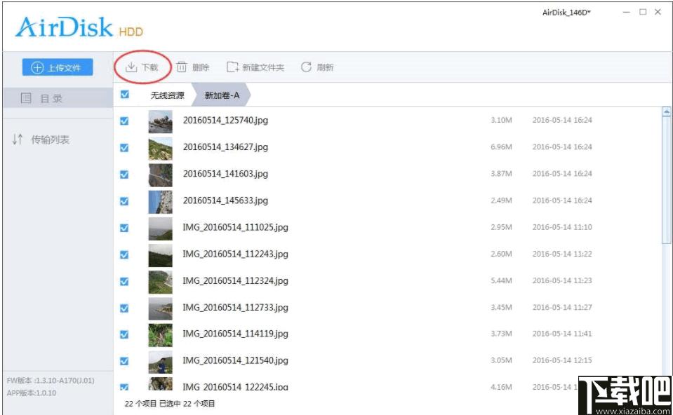673x415 pixels.
Task: Select file name 20160514_141603.jpg
Action: [225, 174]
